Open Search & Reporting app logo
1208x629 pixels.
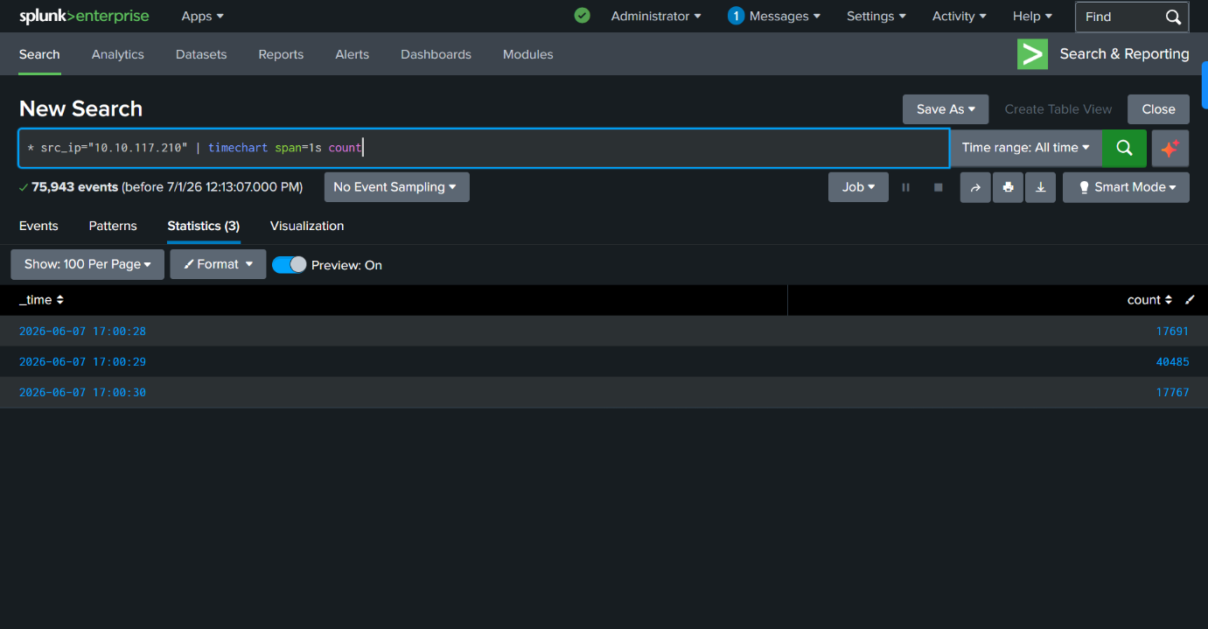1032,54
